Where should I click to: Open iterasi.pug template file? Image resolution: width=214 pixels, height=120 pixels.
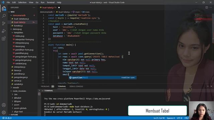(20, 46)
